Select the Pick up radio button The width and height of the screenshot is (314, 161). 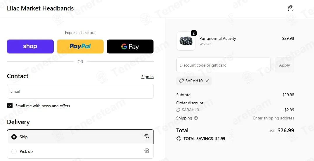(14, 151)
